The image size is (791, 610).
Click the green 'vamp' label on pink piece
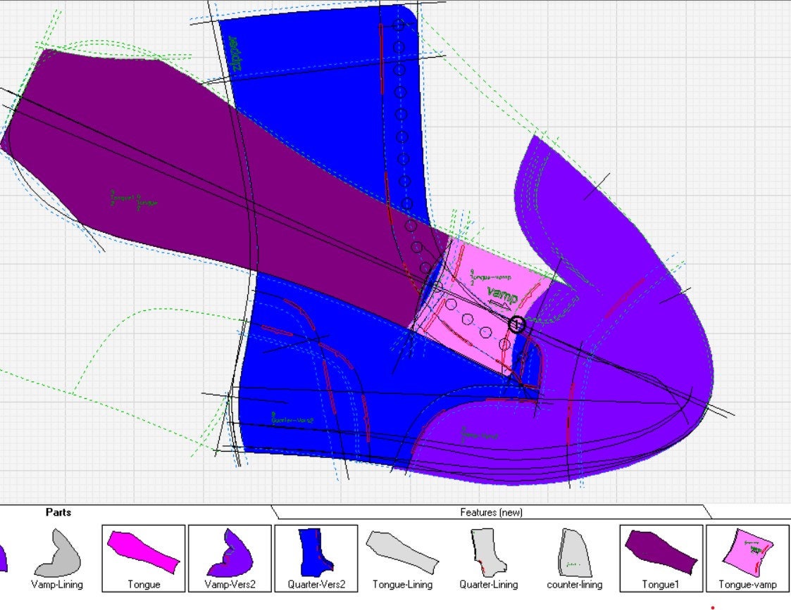click(x=502, y=296)
